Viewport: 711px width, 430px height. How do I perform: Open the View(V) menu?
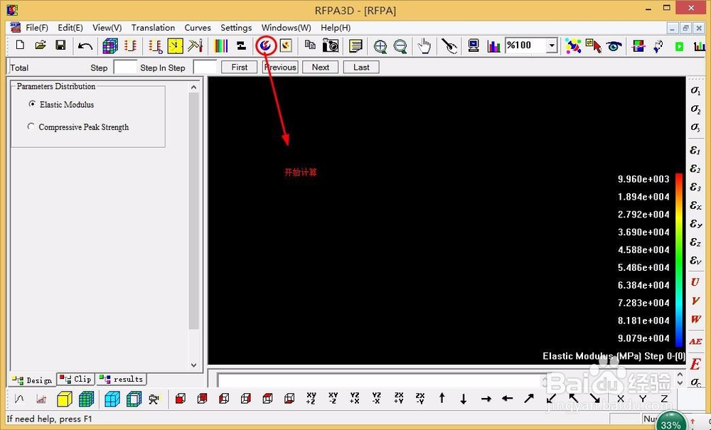tap(107, 28)
